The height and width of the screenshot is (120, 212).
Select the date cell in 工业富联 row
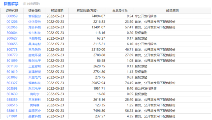57,66
